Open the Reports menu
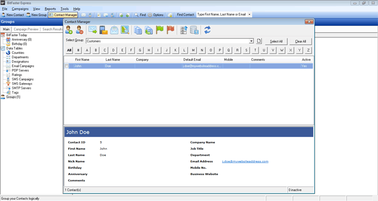Viewport: 378px width, 201px height. (50, 9)
